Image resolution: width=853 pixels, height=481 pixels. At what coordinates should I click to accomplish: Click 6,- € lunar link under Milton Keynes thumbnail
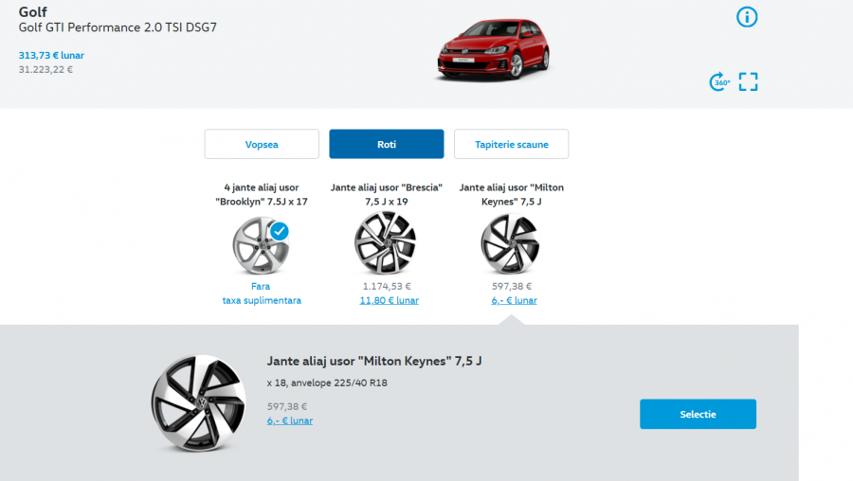[x=514, y=301]
